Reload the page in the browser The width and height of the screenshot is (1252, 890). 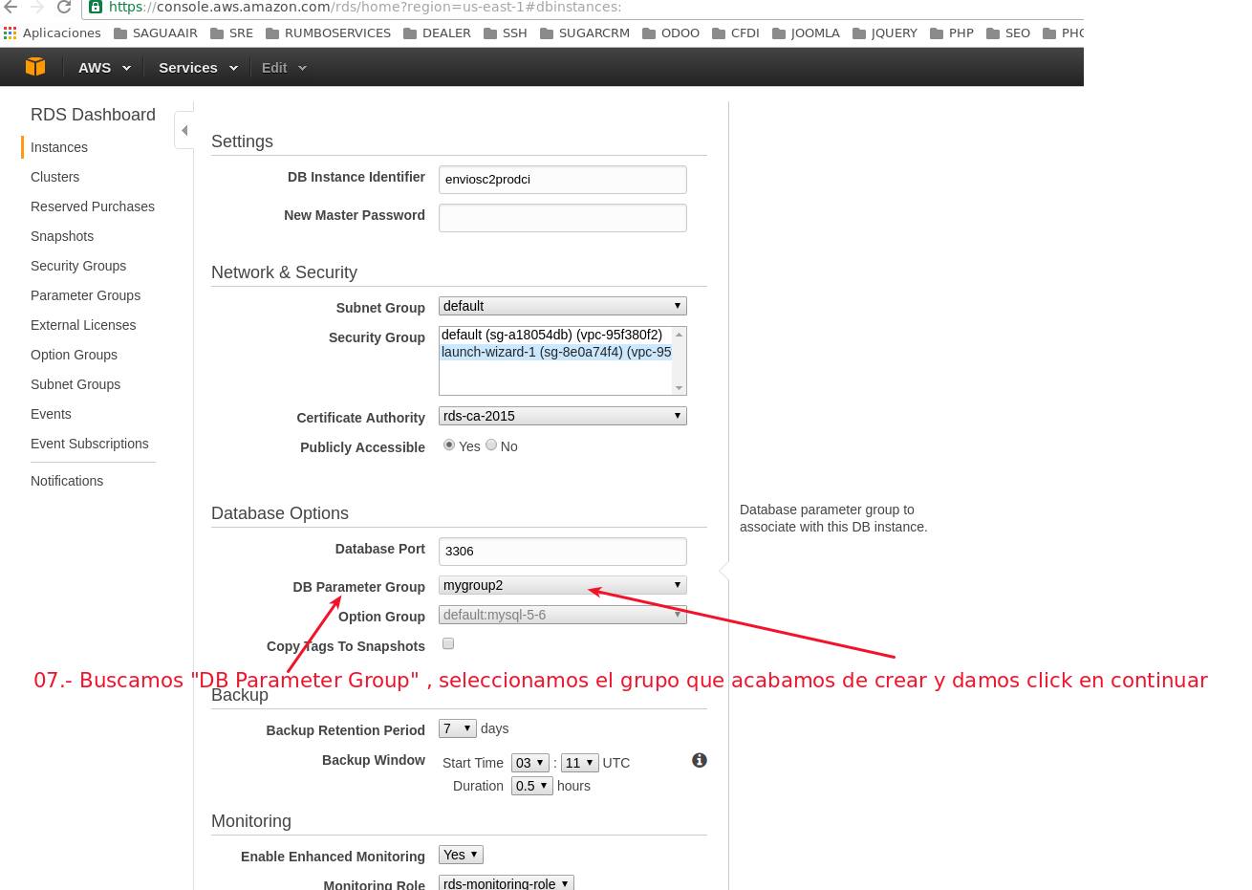(x=64, y=7)
